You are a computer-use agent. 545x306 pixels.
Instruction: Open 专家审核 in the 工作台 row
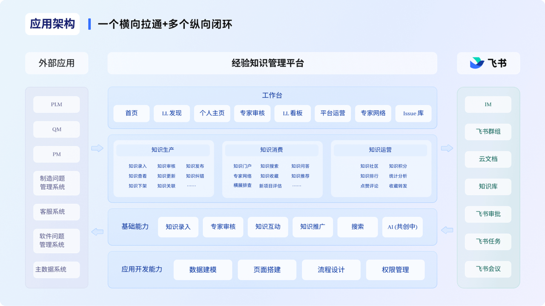(x=252, y=113)
